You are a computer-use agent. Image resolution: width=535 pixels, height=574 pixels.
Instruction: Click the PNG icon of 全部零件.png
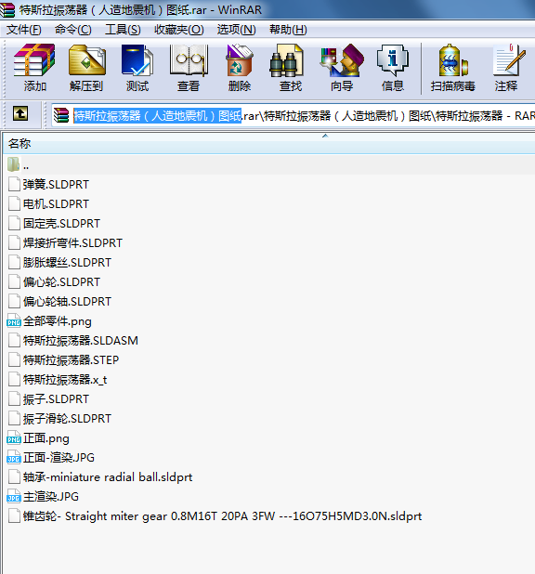click(14, 321)
